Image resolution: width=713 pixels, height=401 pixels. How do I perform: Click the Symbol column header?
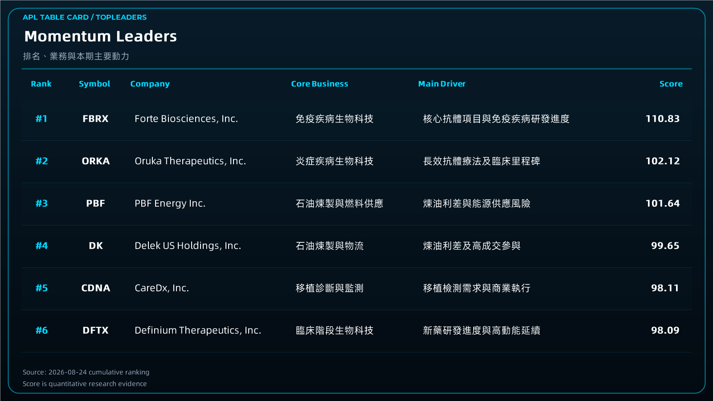tap(94, 84)
